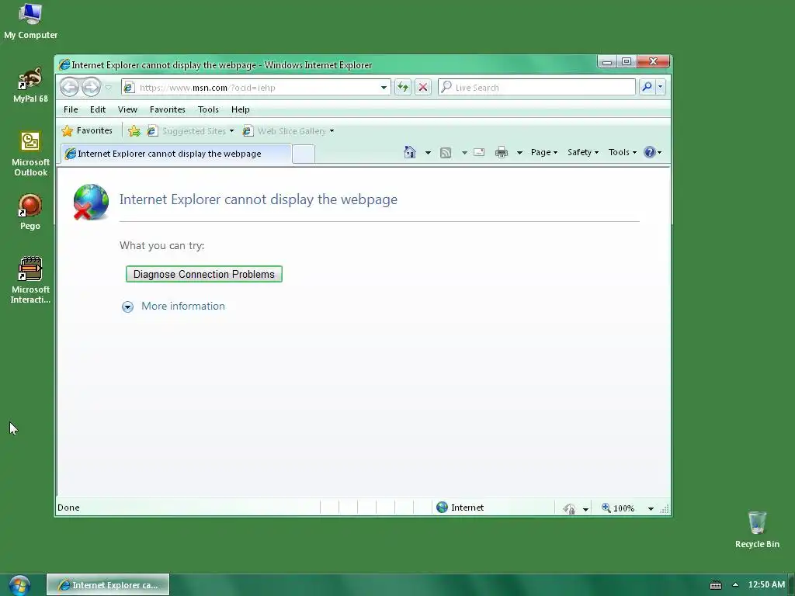The height and width of the screenshot is (596, 795).
Task: Open the Help question mark icon
Action: (652, 152)
